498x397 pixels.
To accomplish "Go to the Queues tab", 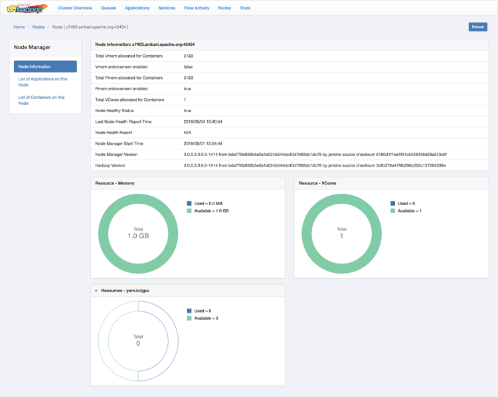I will [x=108, y=8].
